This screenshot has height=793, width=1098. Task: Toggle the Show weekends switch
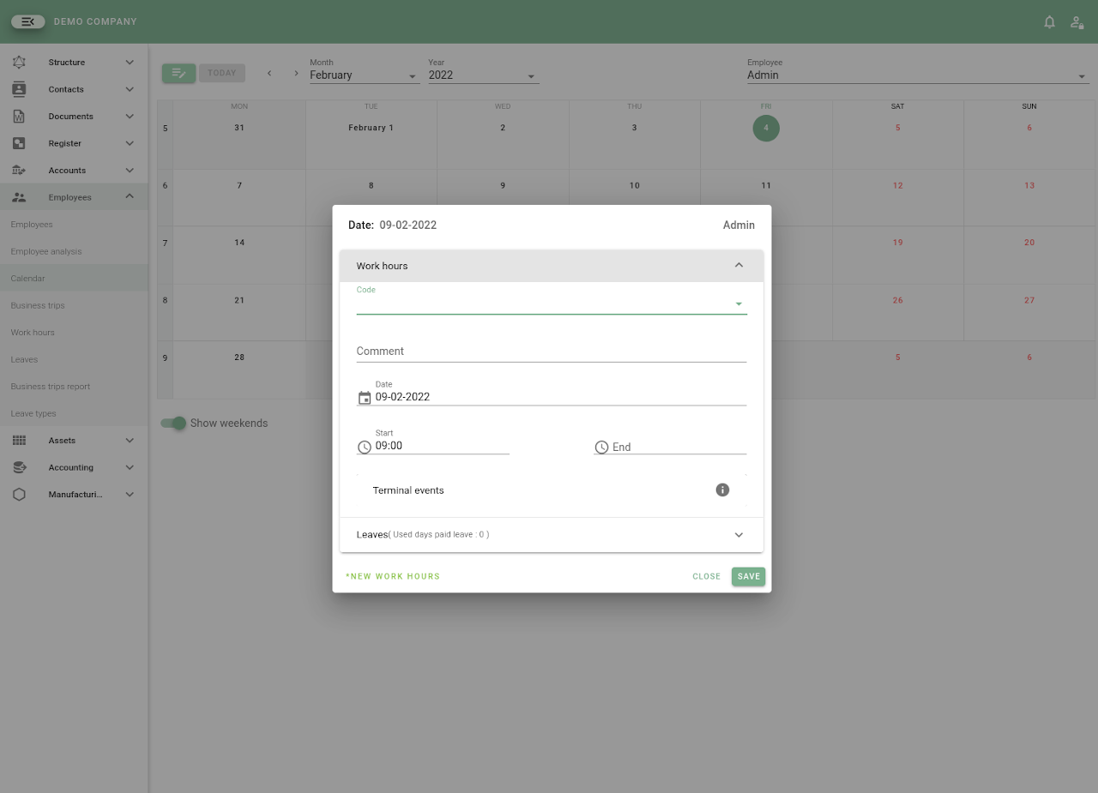[174, 423]
